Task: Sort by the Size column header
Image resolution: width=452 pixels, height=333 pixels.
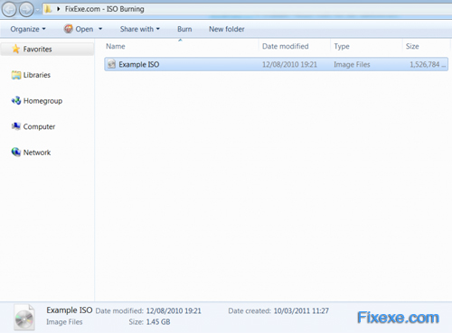Action: click(412, 46)
